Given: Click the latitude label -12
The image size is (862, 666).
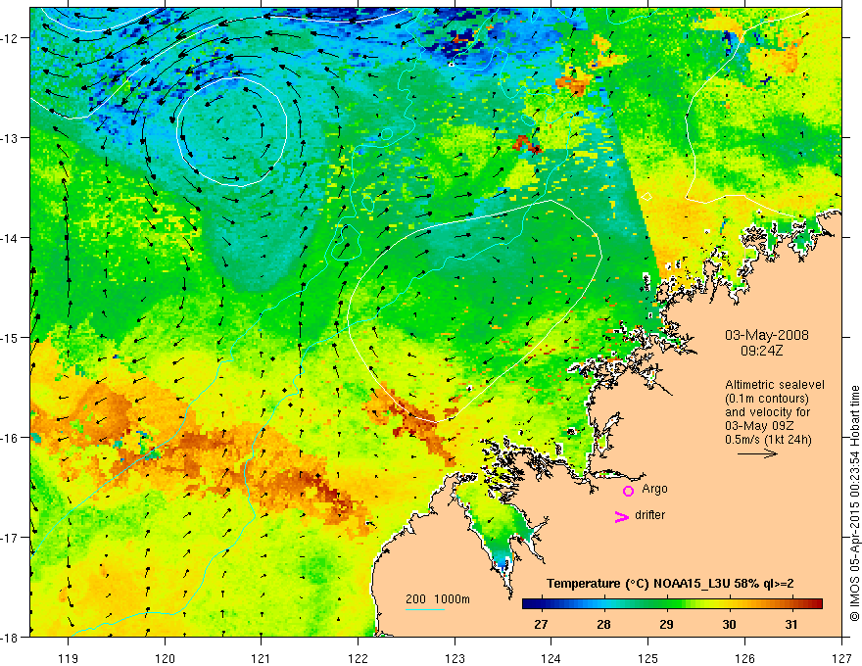Looking at the screenshot, I should [11, 38].
